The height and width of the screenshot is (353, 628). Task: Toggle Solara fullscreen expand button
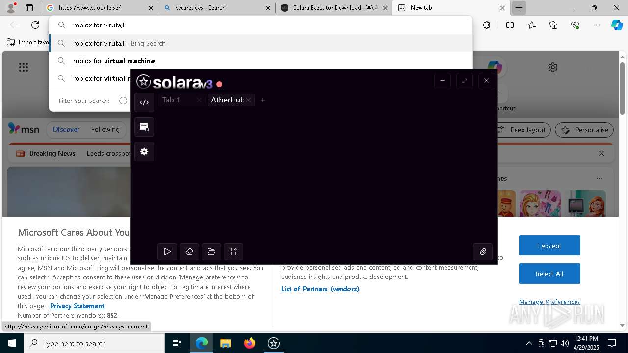click(465, 81)
